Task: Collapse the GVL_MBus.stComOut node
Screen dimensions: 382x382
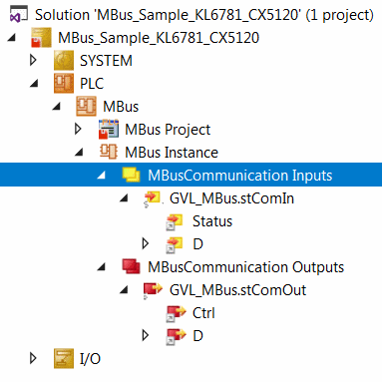Action: [124, 290]
